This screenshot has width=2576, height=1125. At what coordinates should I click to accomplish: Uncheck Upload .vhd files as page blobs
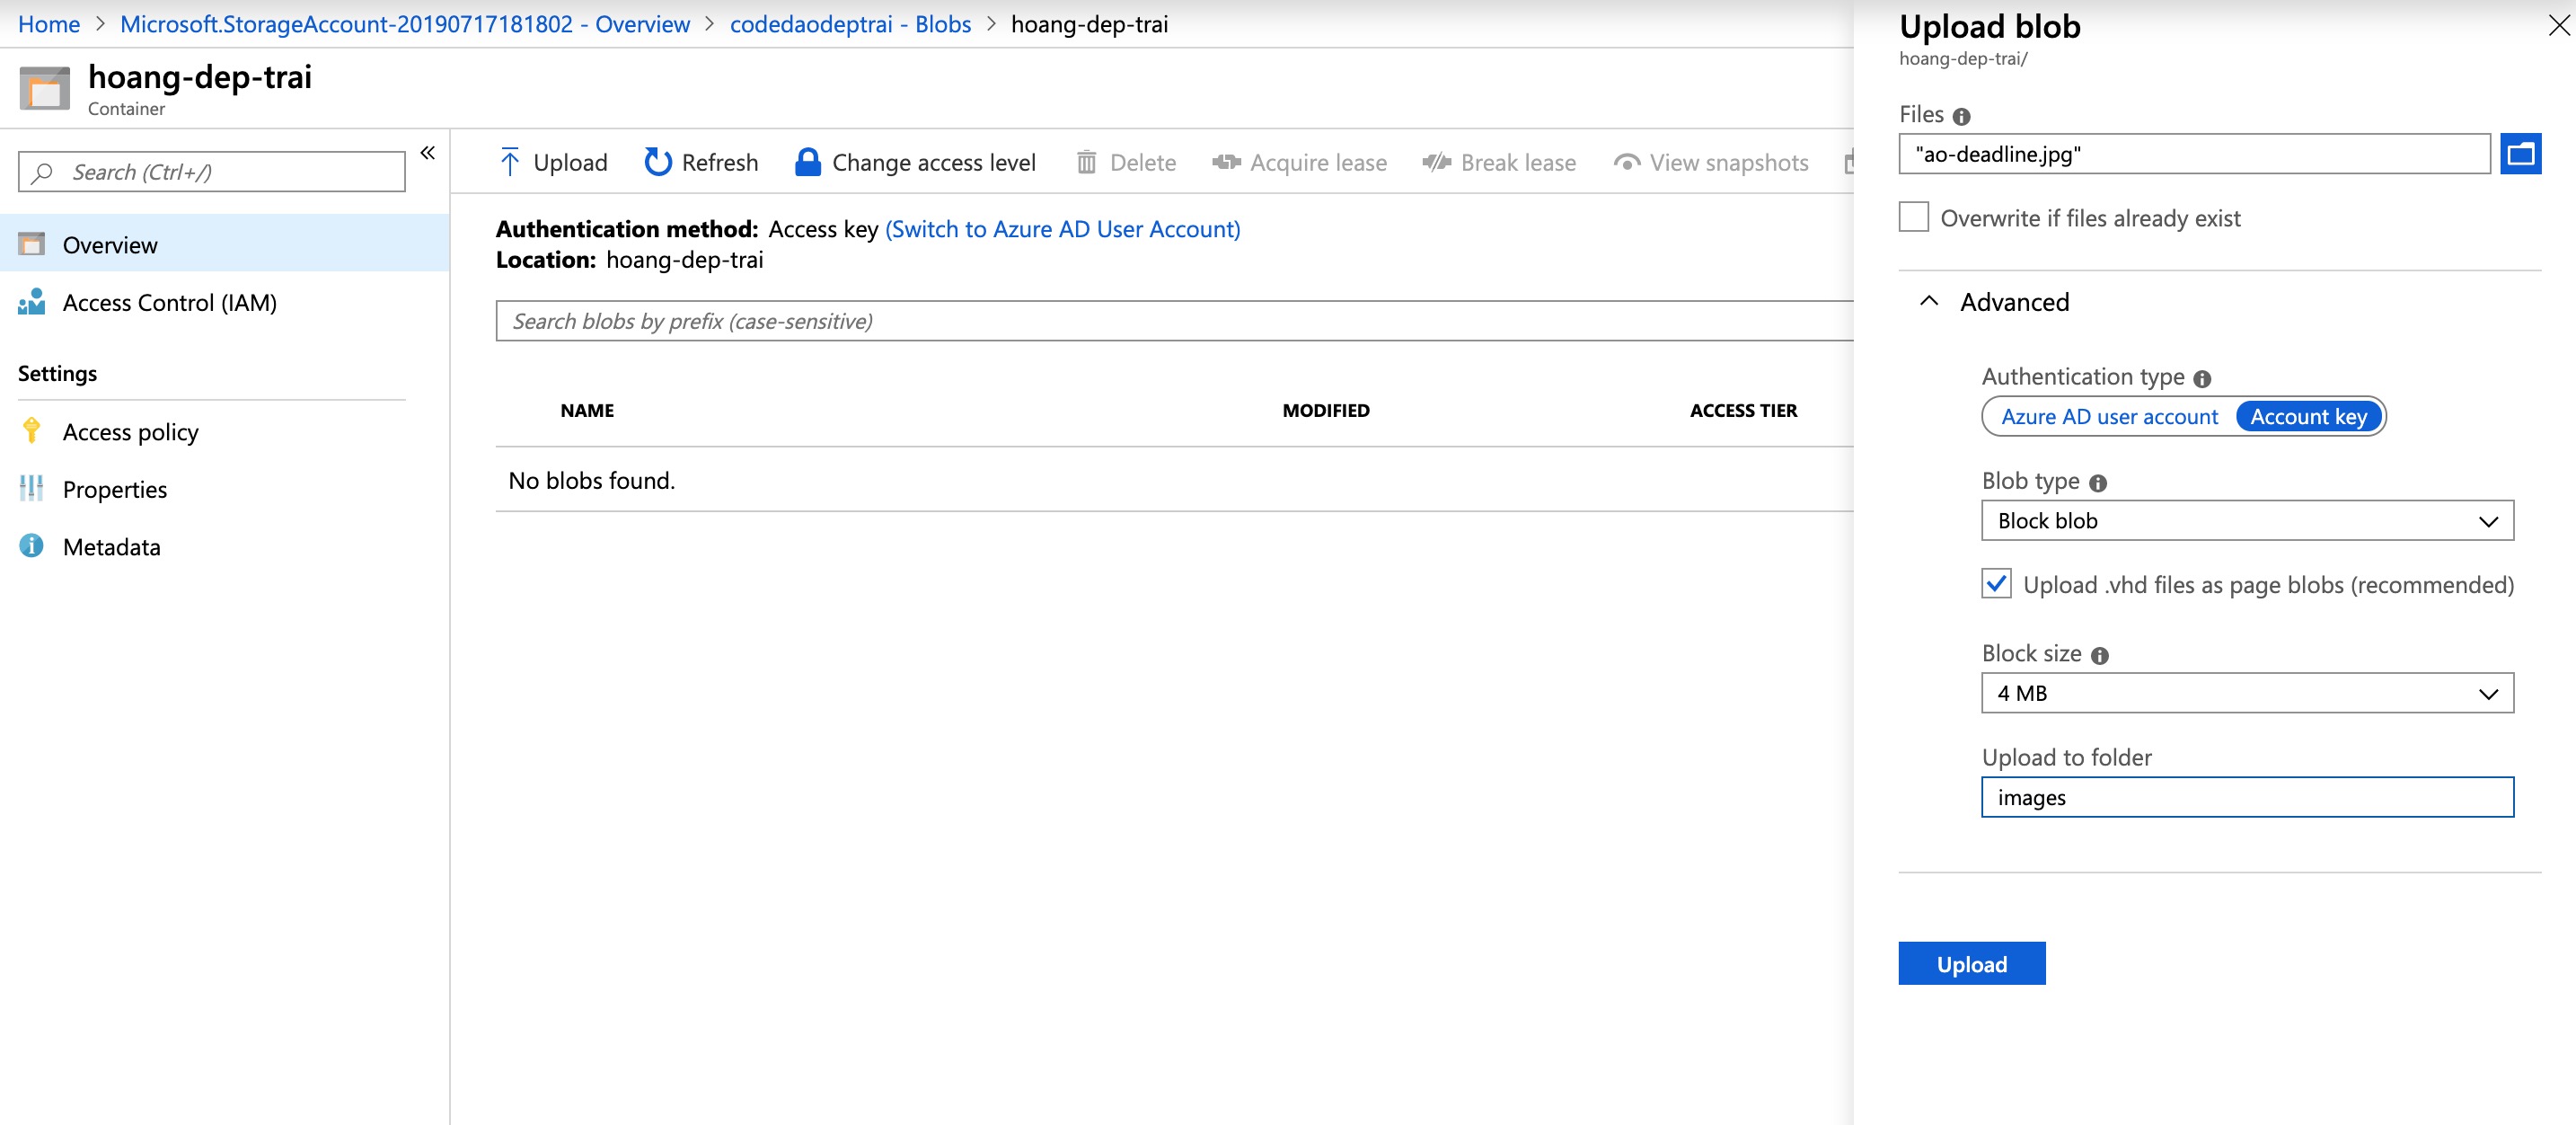(1996, 584)
